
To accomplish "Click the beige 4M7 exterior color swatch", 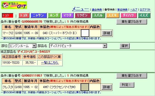I will 85,87.
